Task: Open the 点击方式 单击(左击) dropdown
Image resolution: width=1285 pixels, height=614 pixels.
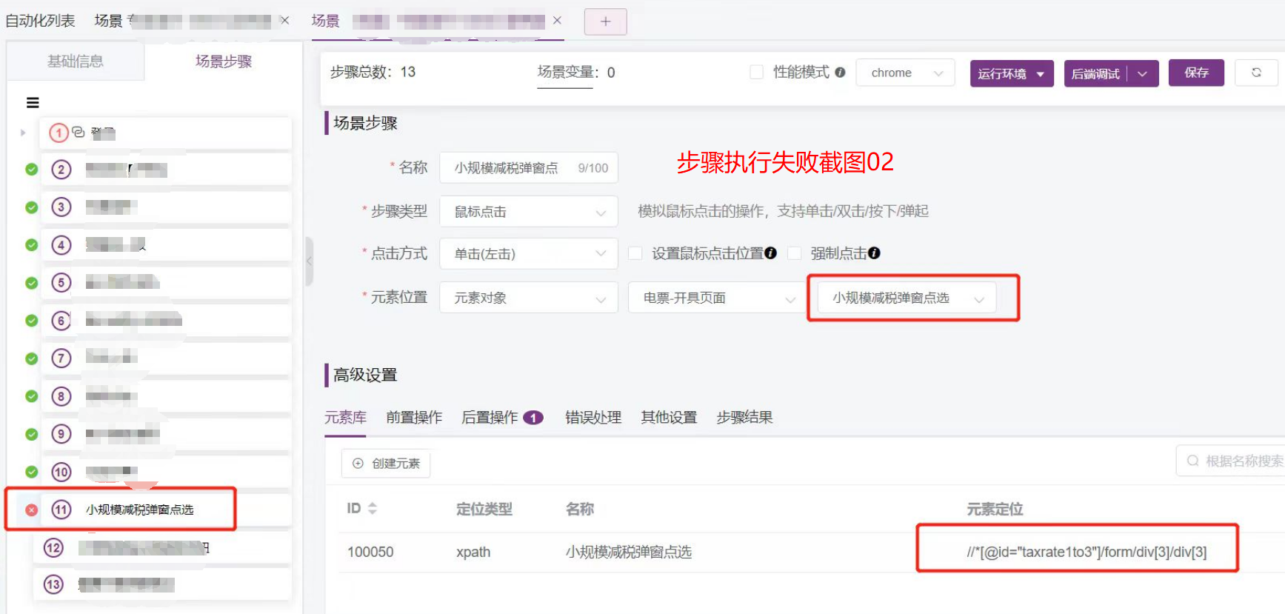Action: (529, 254)
